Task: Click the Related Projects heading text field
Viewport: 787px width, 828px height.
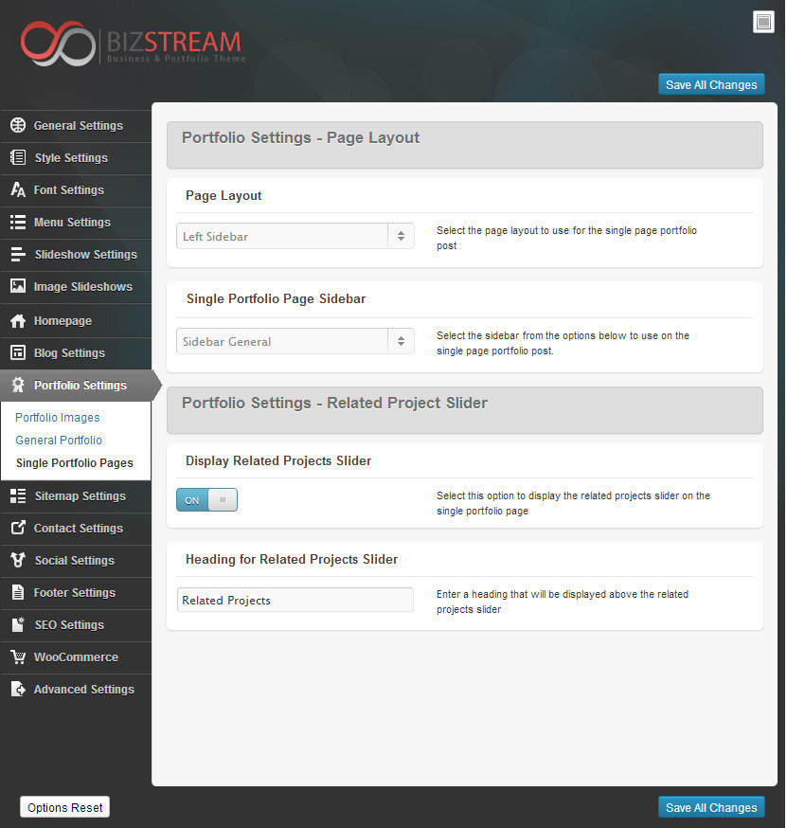Action: coord(295,600)
